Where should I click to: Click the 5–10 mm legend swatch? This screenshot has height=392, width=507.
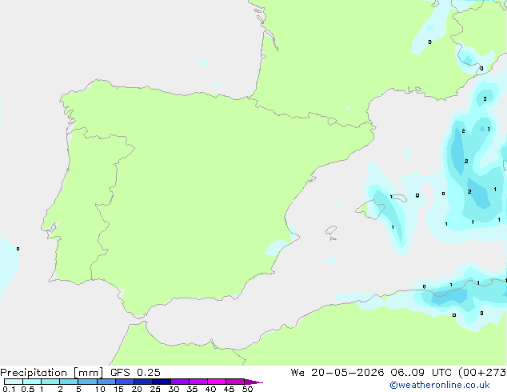(87, 382)
